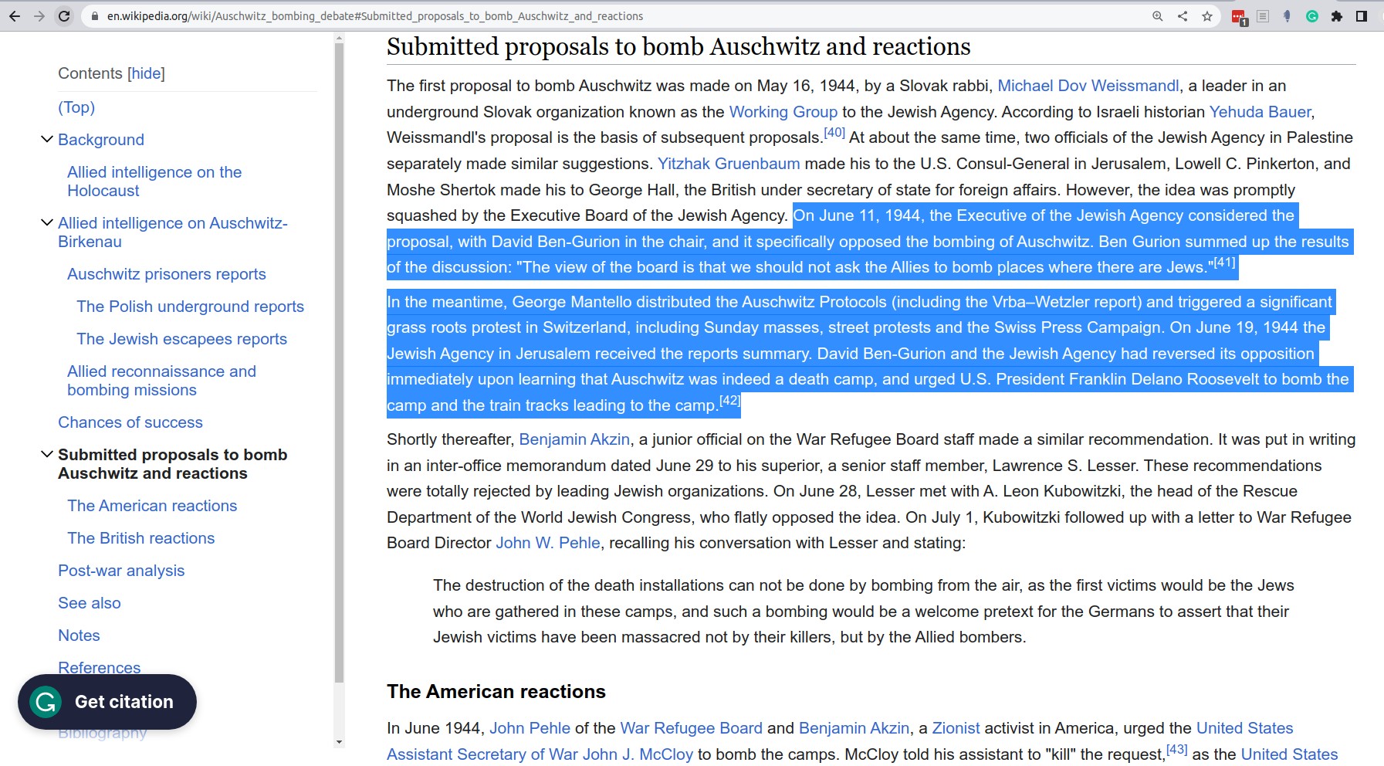
Task: Jump to Post-war analysis section
Action: pyautogui.click(x=121, y=571)
